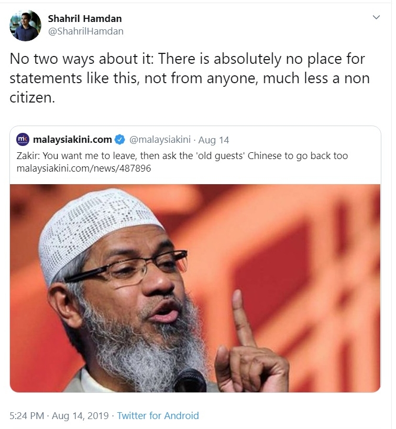Click the blue verified badge beside malaysiakini.com
The image size is (396, 429).
(x=119, y=140)
